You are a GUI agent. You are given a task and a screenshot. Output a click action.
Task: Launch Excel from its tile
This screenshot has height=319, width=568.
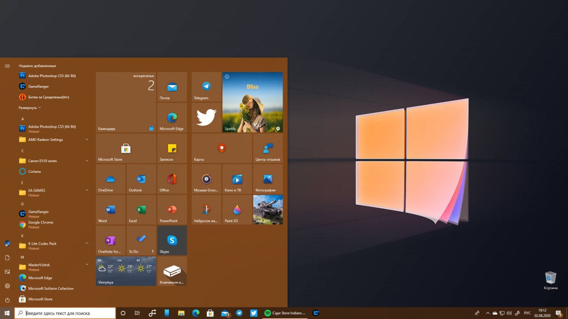pos(141,210)
